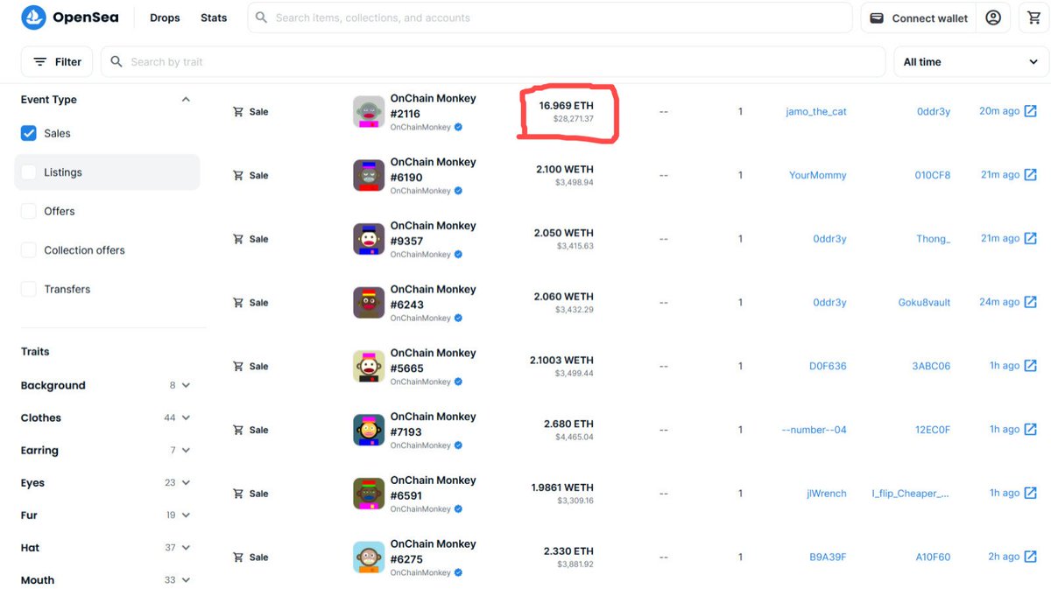Open seller profile --number--04
Viewport: 1051px width, 589px height.
815,430
